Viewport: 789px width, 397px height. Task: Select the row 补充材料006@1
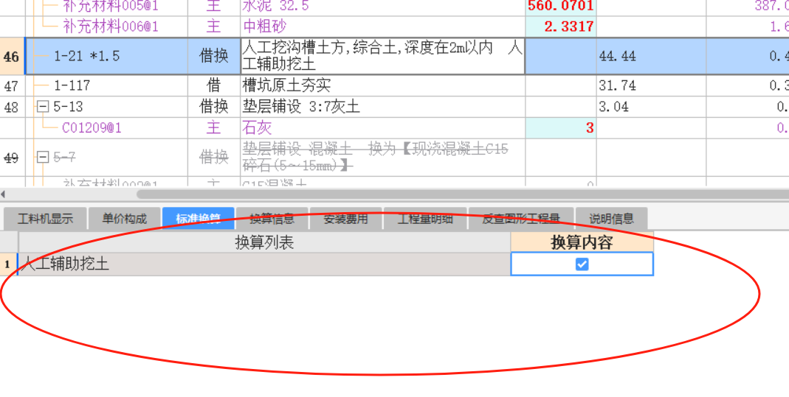(x=111, y=26)
